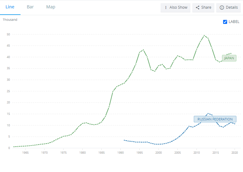Click the share icon in toolbar
The width and height of the screenshot is (243, 172).
click(198, 7)
